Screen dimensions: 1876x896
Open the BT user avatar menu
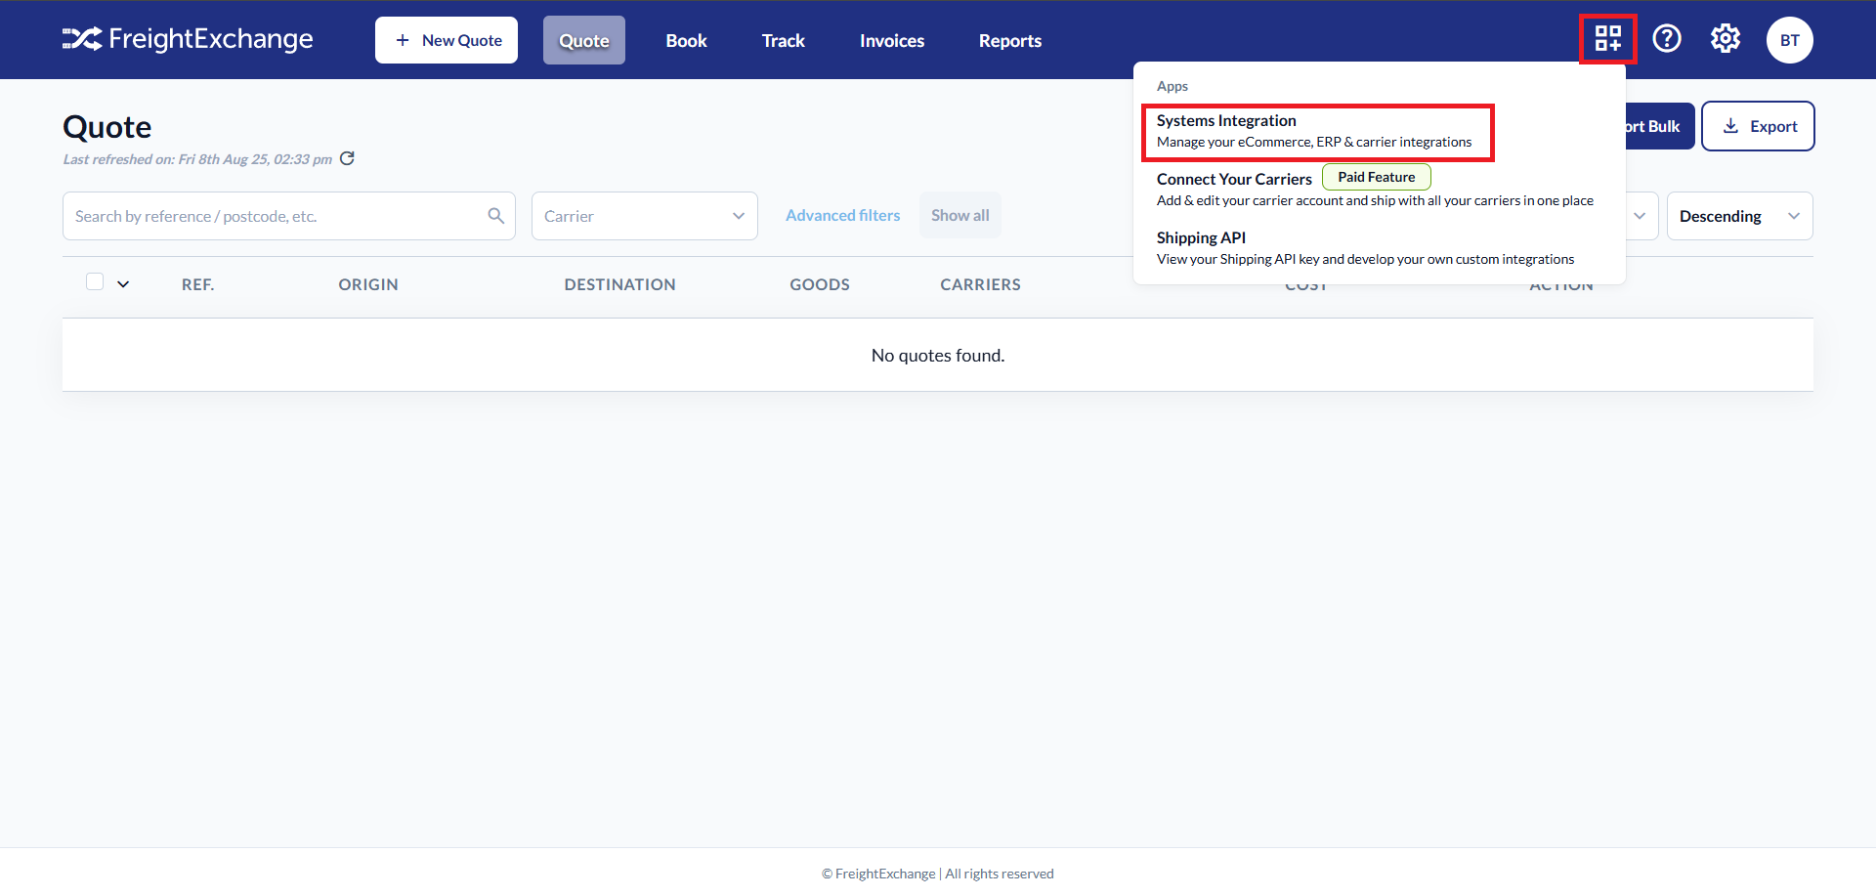click(x=1790, y=40)
